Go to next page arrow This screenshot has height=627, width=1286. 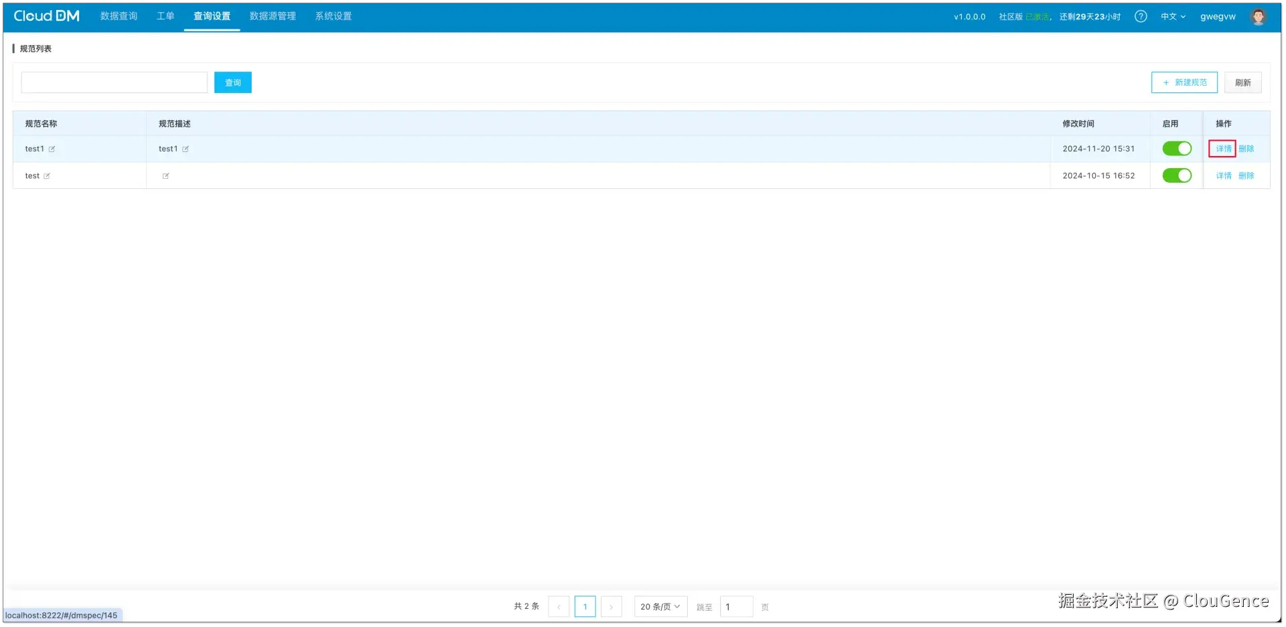click(611, 607)
